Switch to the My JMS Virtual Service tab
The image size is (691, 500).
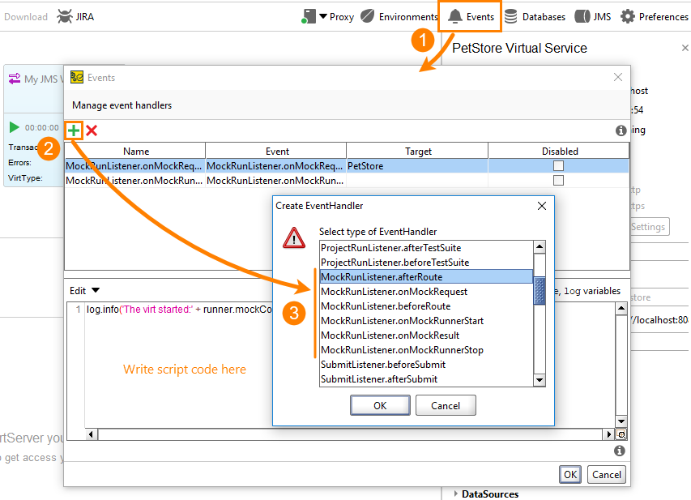[32, 79]
